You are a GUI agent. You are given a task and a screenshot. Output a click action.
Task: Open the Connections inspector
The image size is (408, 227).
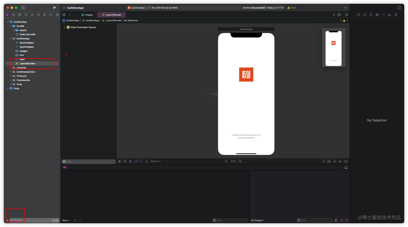(x=396, y=15)
